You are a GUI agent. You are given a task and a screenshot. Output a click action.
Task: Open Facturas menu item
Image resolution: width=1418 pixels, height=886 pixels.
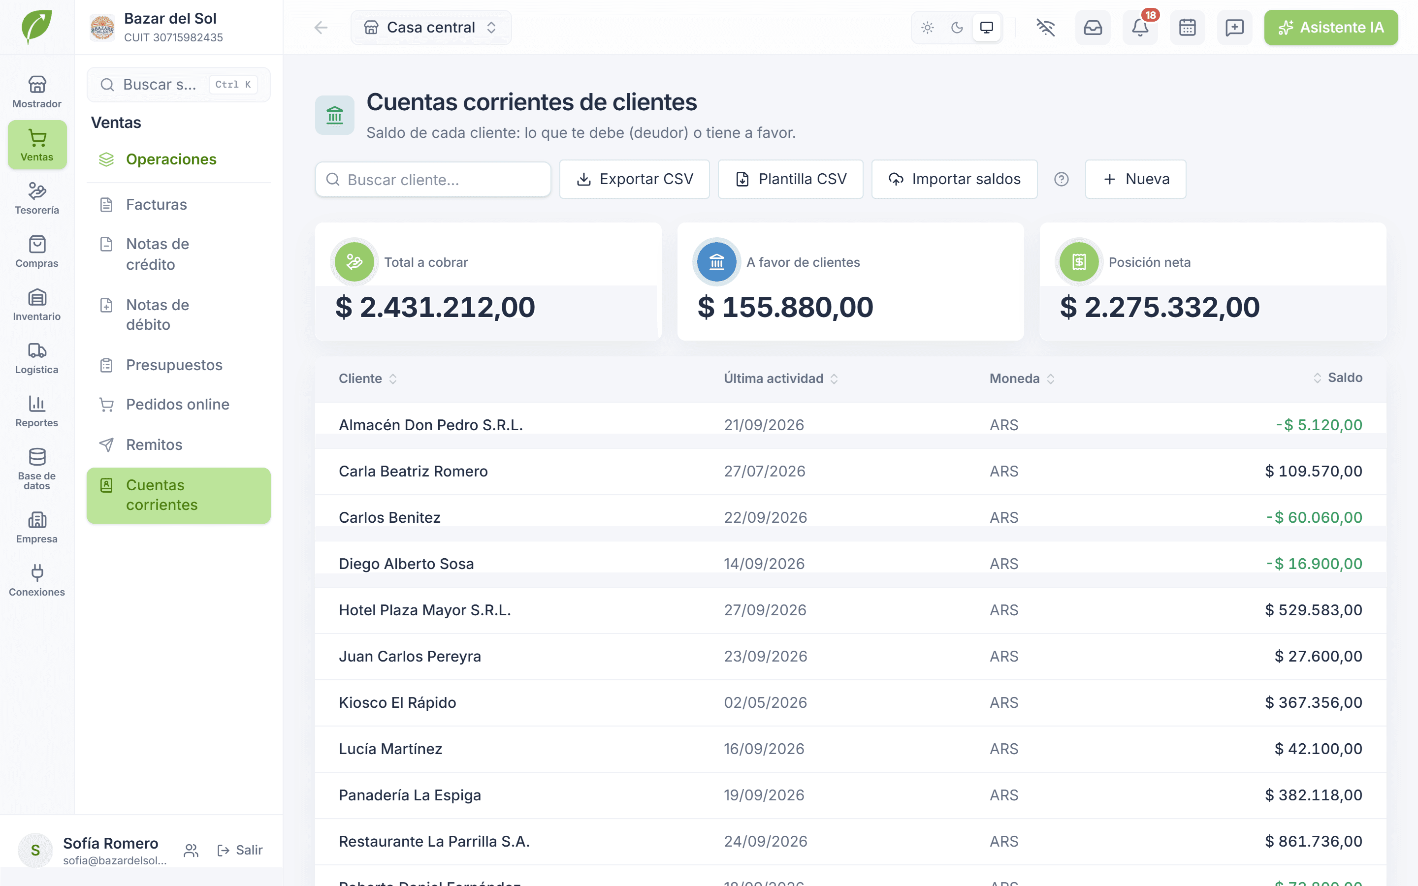point(179,204)
